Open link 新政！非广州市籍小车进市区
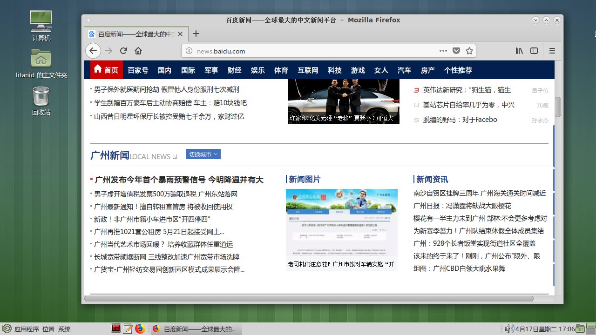Viewport: 596px width, 335px height. [x=152, y=219]
